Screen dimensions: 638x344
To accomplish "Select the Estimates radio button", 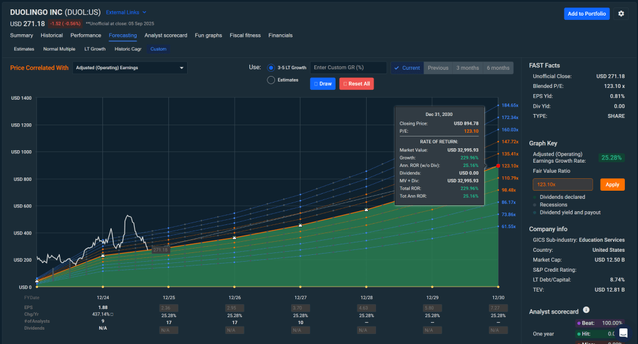I will click(x=271, y=80).
